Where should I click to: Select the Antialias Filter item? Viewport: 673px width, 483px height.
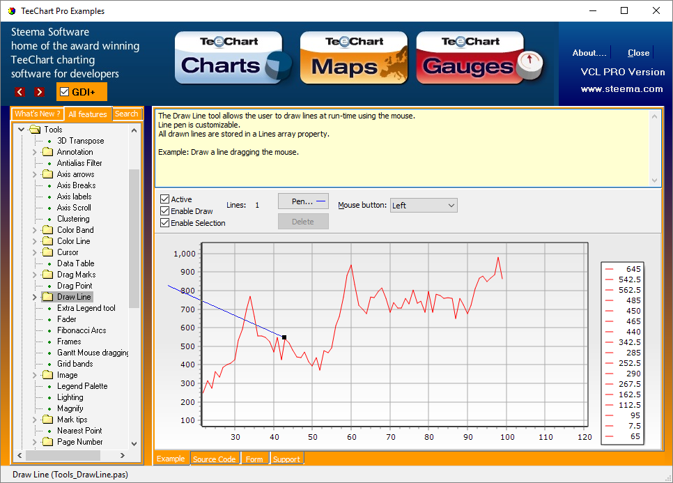point(79,163)
